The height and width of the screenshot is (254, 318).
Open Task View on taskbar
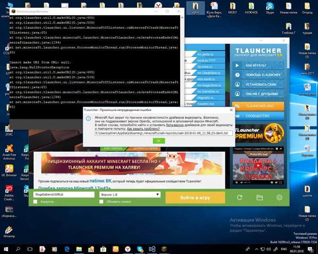30,249
